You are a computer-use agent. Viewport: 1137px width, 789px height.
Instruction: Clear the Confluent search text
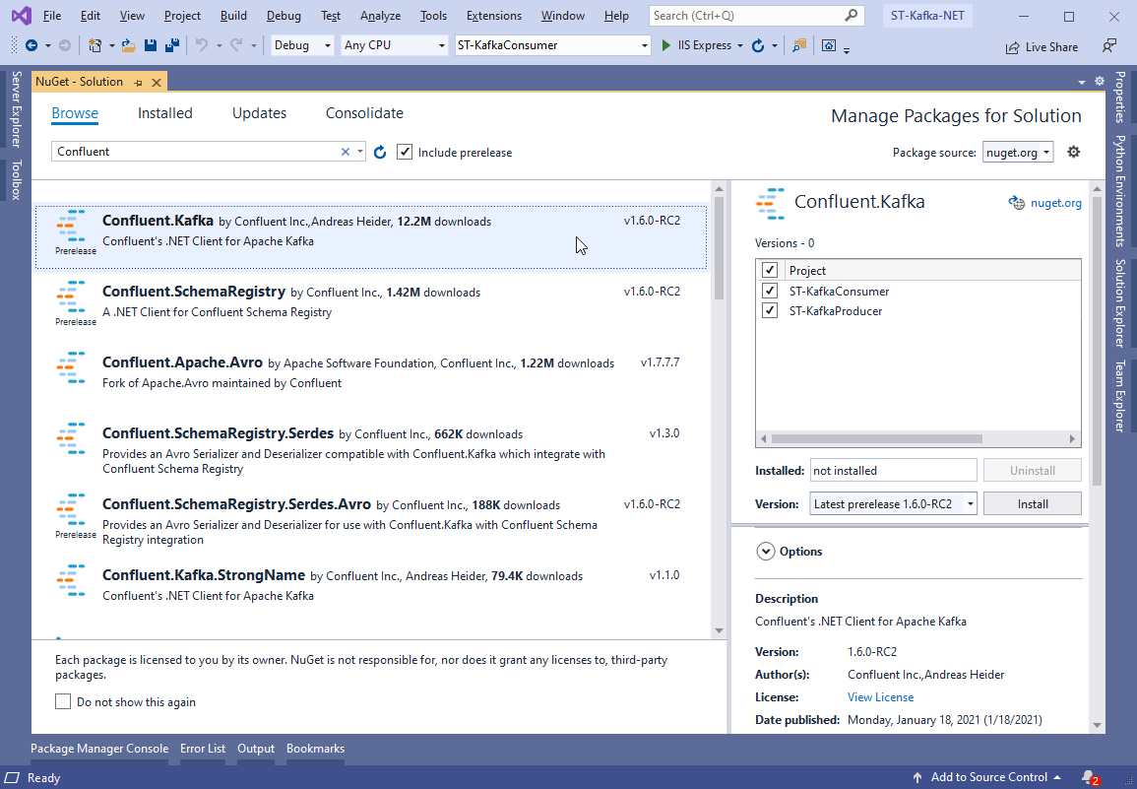coord(346,152)
